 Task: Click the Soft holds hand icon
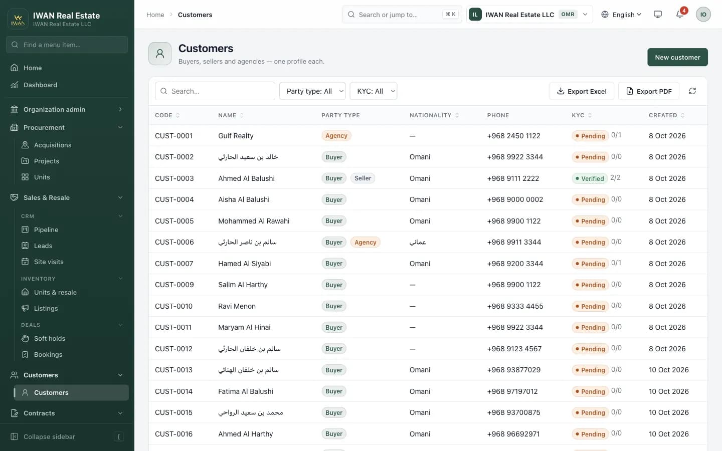(x=25, y=338)
